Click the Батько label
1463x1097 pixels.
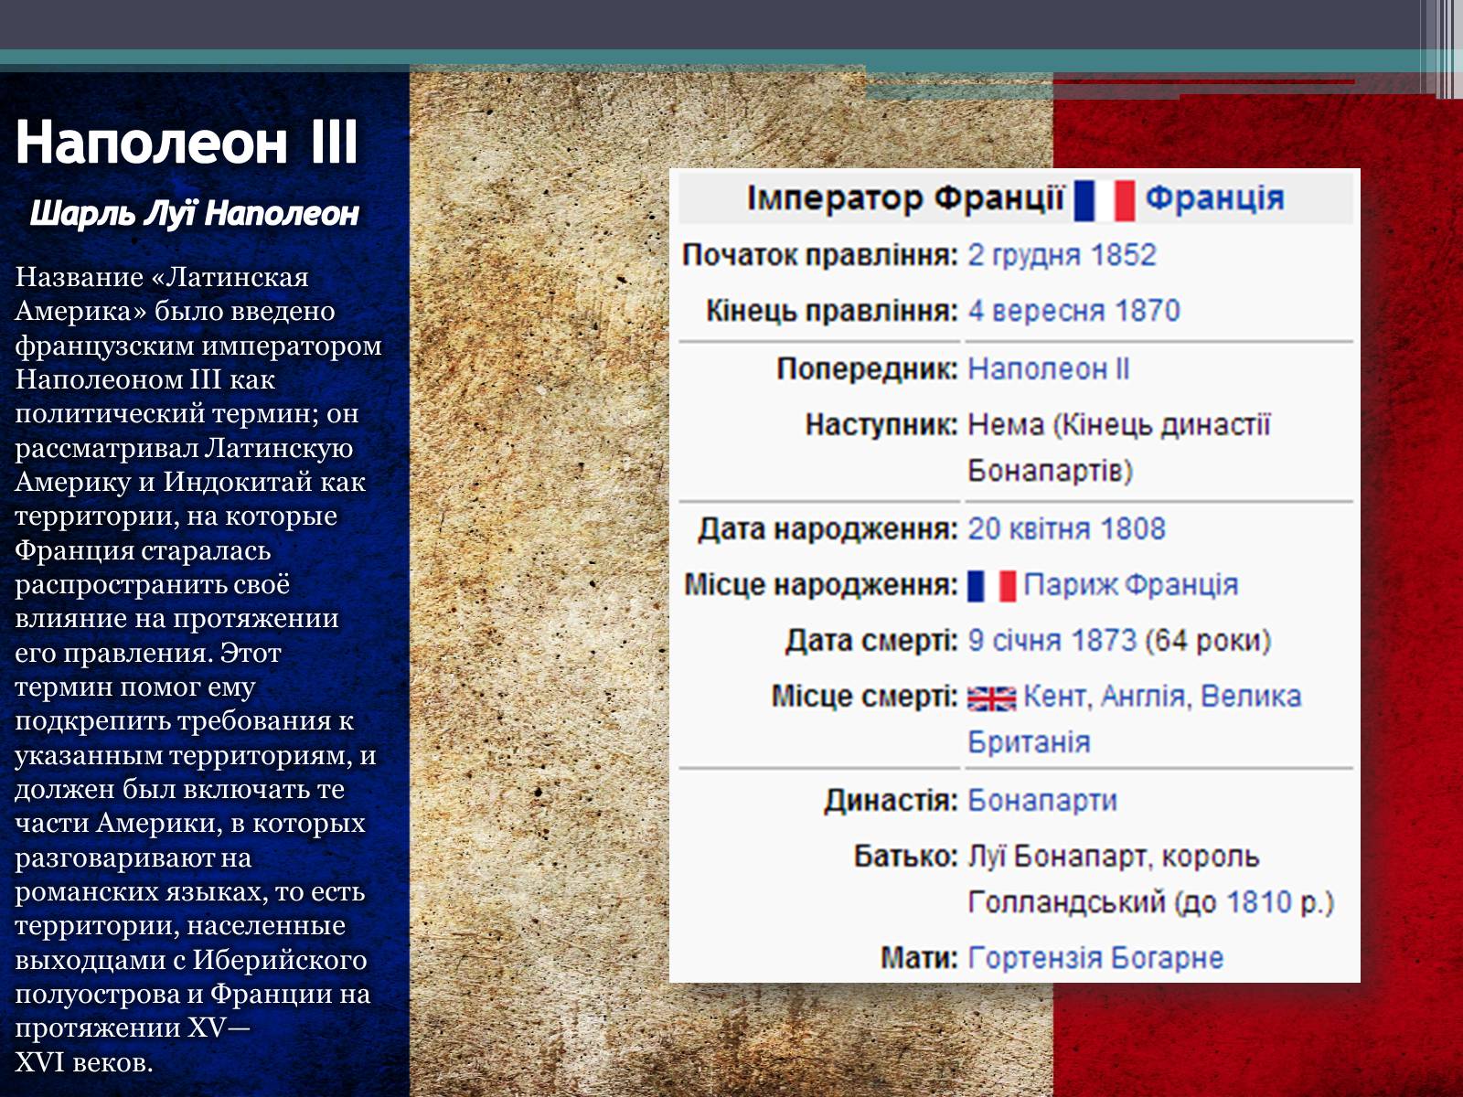[905, 857]
